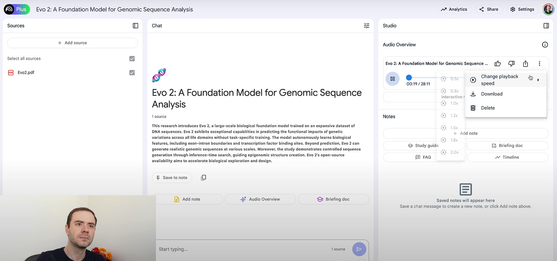This screenshot has width=557, height=261.
Task: Click Add note in Studio panel
Action: click(x=466, y=133)
